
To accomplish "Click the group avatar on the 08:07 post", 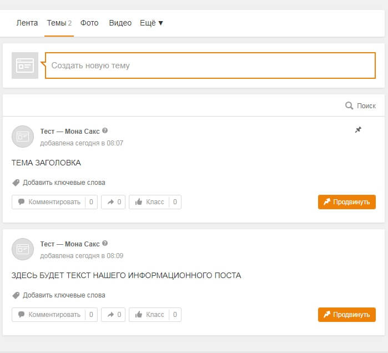I will click(23, 137).
